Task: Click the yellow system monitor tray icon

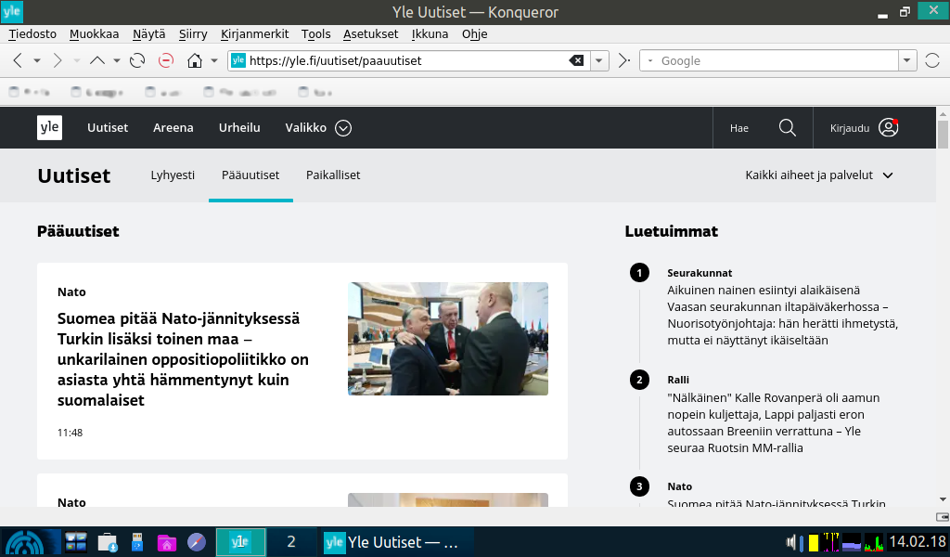Action: pos(814,542)
